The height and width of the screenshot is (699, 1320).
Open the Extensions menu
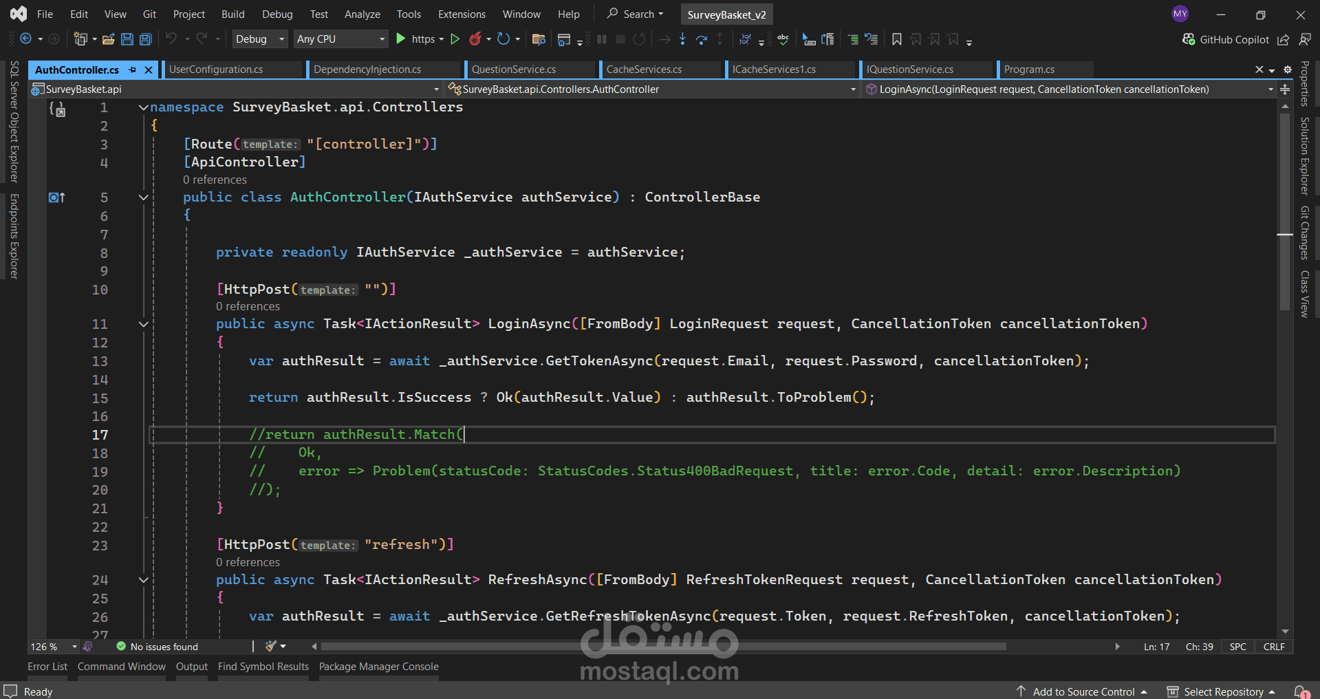coord(462,14)
